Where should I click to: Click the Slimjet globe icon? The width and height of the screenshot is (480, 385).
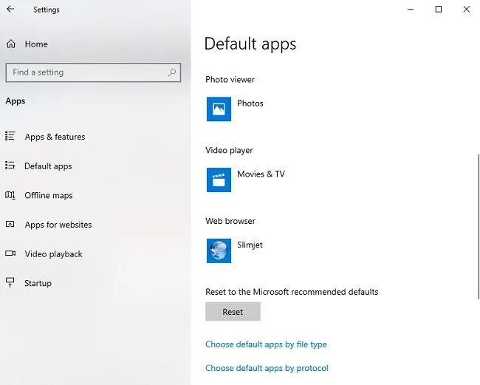coord(219,251)
